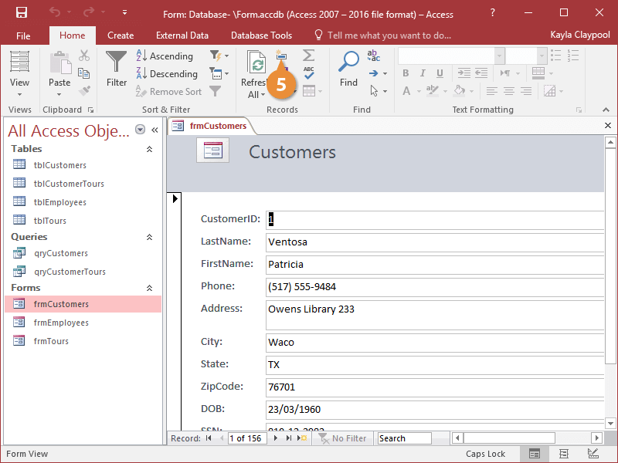The image size is (618, 463).
Task: Click the Totals sigma icon
Action: pos(308,56)
